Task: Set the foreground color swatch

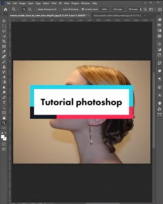Action: [2, 137]
